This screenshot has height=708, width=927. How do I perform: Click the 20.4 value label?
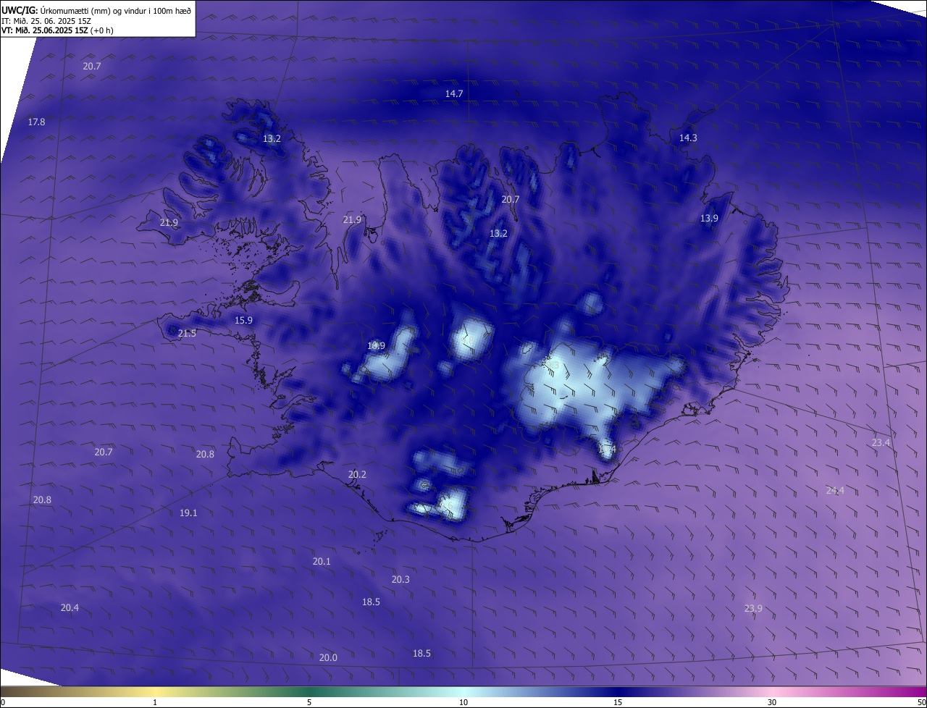coord(70,607)
